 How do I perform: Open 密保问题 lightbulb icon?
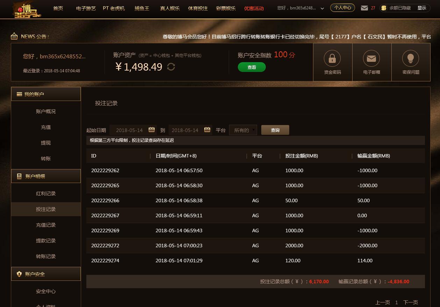pyautogui.click(x=411, y=58)
